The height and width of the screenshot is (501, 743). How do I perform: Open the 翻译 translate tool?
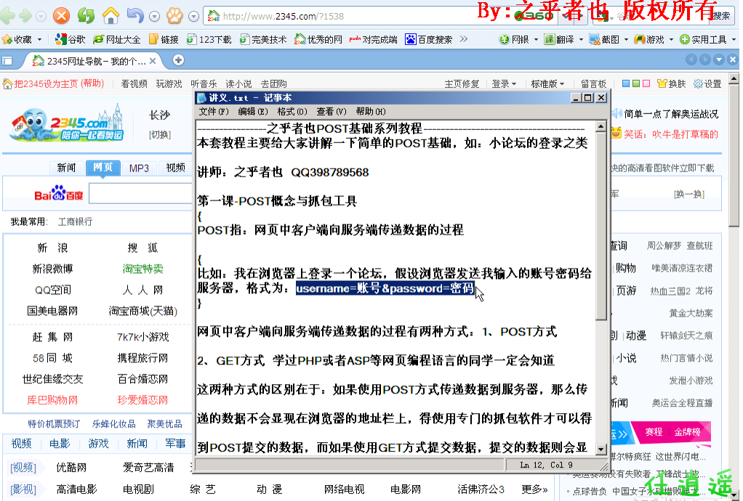(563, 40)
